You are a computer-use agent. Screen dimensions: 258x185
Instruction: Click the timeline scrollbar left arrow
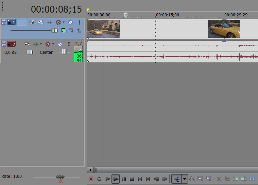click(90, 170)
